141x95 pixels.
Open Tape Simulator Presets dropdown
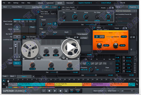click(69, 37)
